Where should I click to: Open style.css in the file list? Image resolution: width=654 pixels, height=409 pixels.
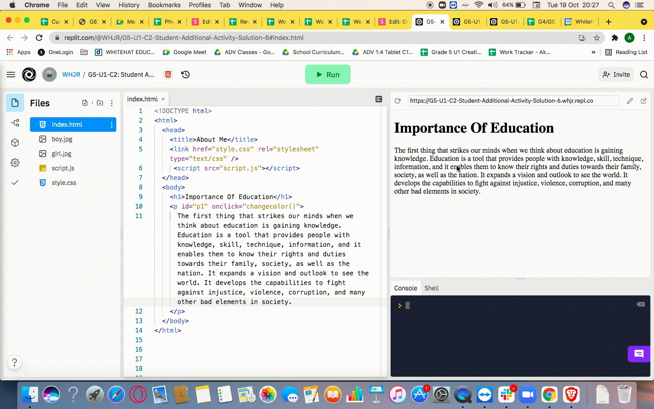(x=64, y=183)
